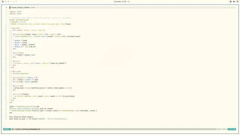The height and width of the screenshot is (135, 240).
Task: Click the require "json" line
Action: (x=15, y=12)
